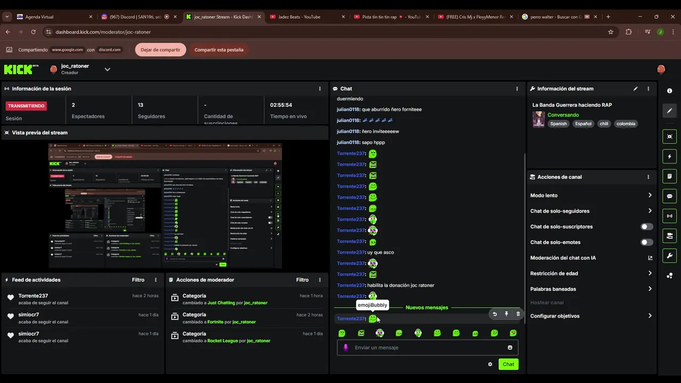Toggle the stream info wrench widget in the sidebar
The height and width of the screenshot is (383, 681).
669,255
